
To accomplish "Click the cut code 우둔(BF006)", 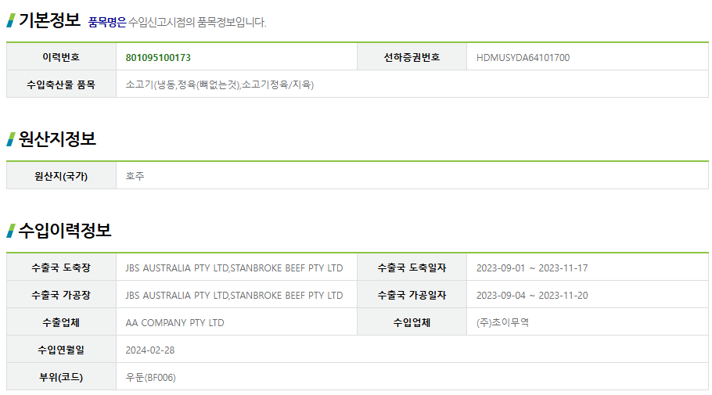I will (x=151, y=377).
